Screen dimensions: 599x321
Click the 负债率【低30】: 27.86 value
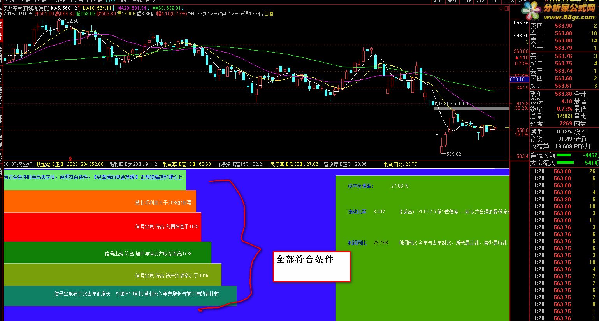[294, 164]
